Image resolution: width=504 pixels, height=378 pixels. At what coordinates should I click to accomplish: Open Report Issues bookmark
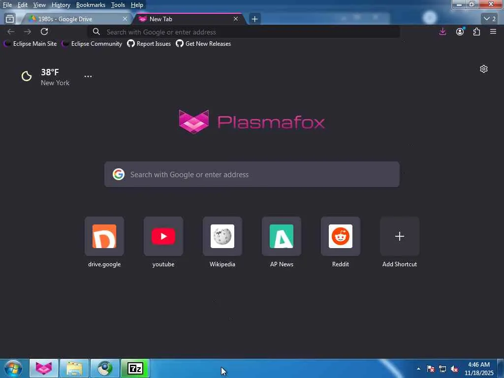pyautogui.click(x=149, y=44)
